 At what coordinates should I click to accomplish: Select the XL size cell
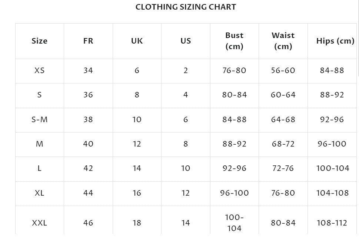(40, 193)
